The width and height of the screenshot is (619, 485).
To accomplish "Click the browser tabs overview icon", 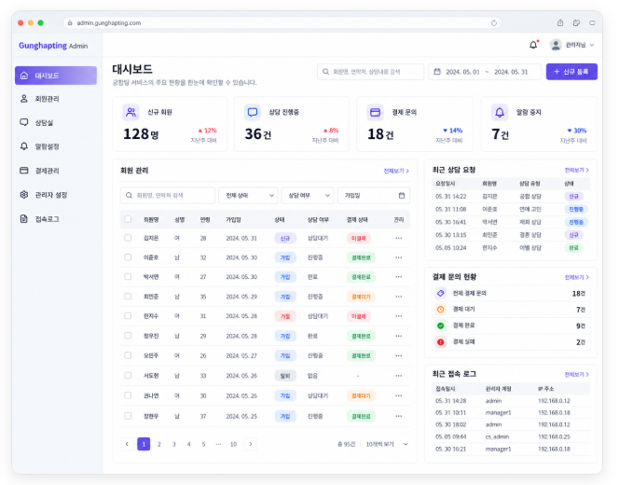I will [x=576, y=23].
